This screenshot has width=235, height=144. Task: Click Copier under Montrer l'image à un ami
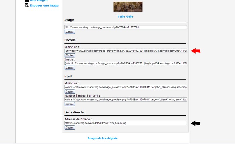pyautogui.click(x=70, y=104)
